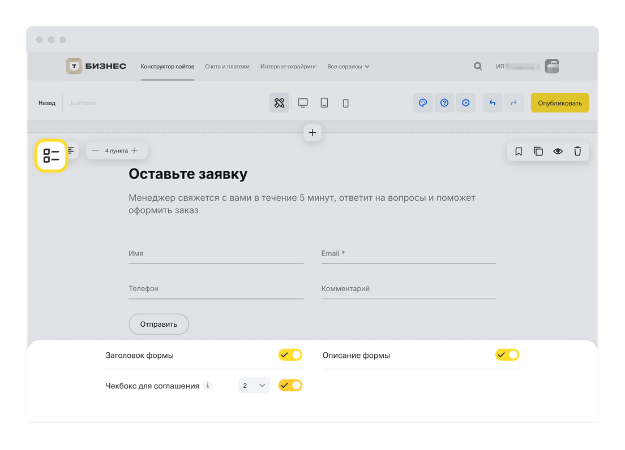The height and width of the screenshot is (450, 625).
Task: Click the help question mark icon
Action: (444, 103)
